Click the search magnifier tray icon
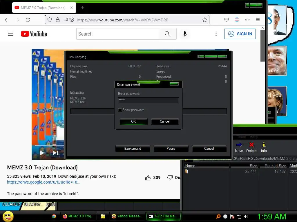 pos(218,217)
